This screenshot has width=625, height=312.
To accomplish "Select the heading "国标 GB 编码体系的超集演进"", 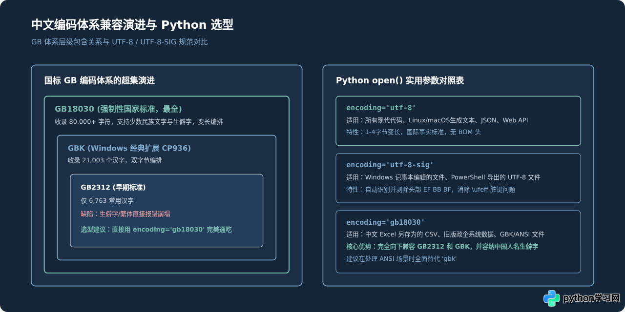I will (x=100, y=80).
